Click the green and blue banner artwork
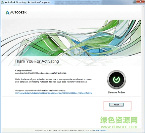The image size is (145, 133). tap(71, 38)
